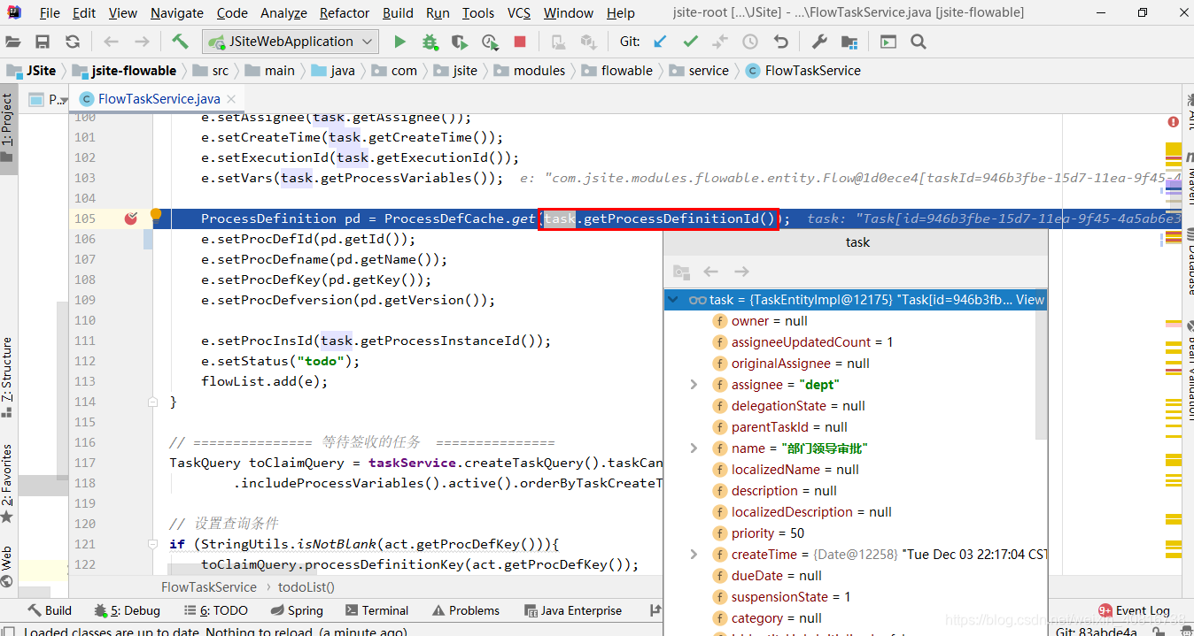
Task: Click the Run Anything toolbar icon
Action: click(x=888, y=42)
